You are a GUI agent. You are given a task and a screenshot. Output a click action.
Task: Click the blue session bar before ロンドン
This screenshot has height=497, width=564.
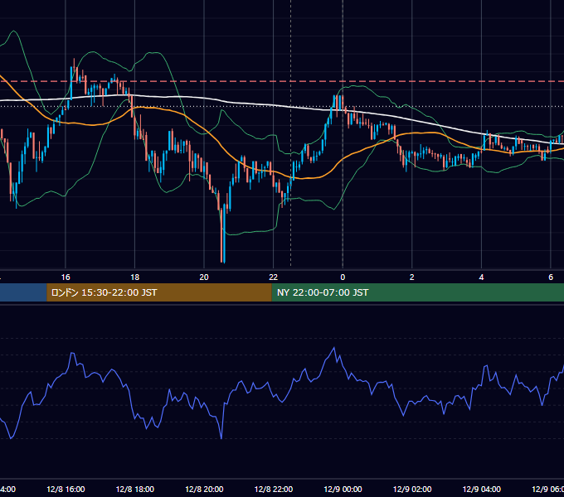23,292
